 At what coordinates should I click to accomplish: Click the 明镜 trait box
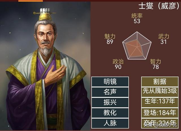tap(110, 82)
